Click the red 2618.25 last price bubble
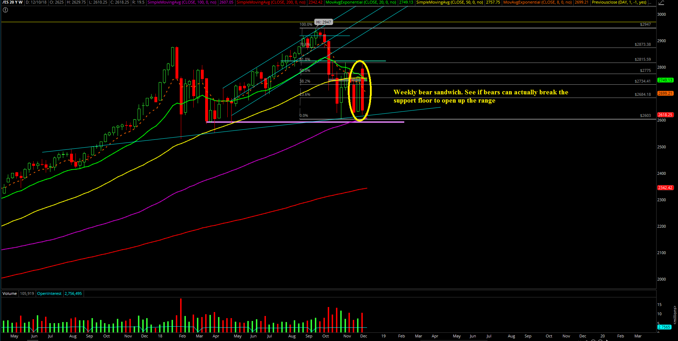This screenshot has height=341, width=678. tap(665, 115)
